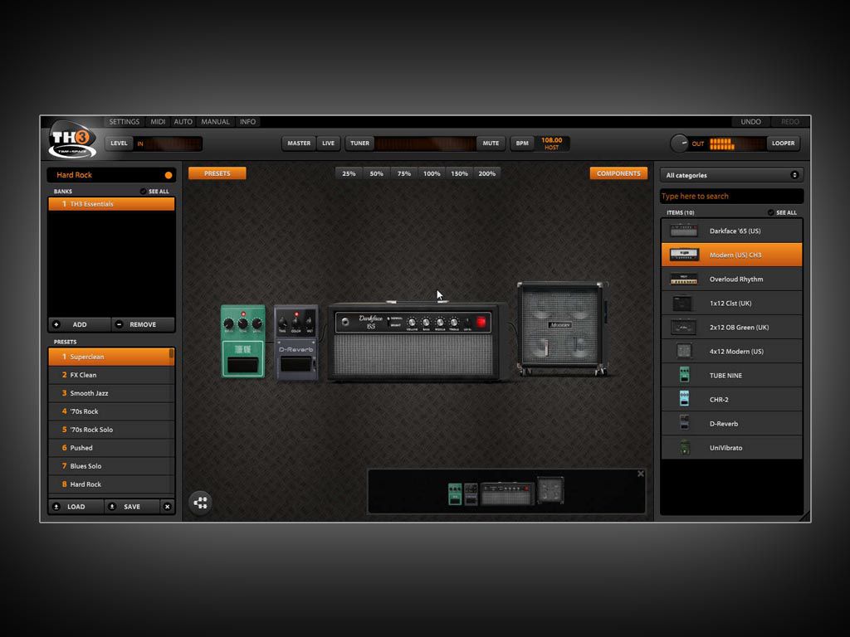This screenshot has height=637, width=850.
Task: Toggle the PRESETS panel
Action: [x=217, y=173]
